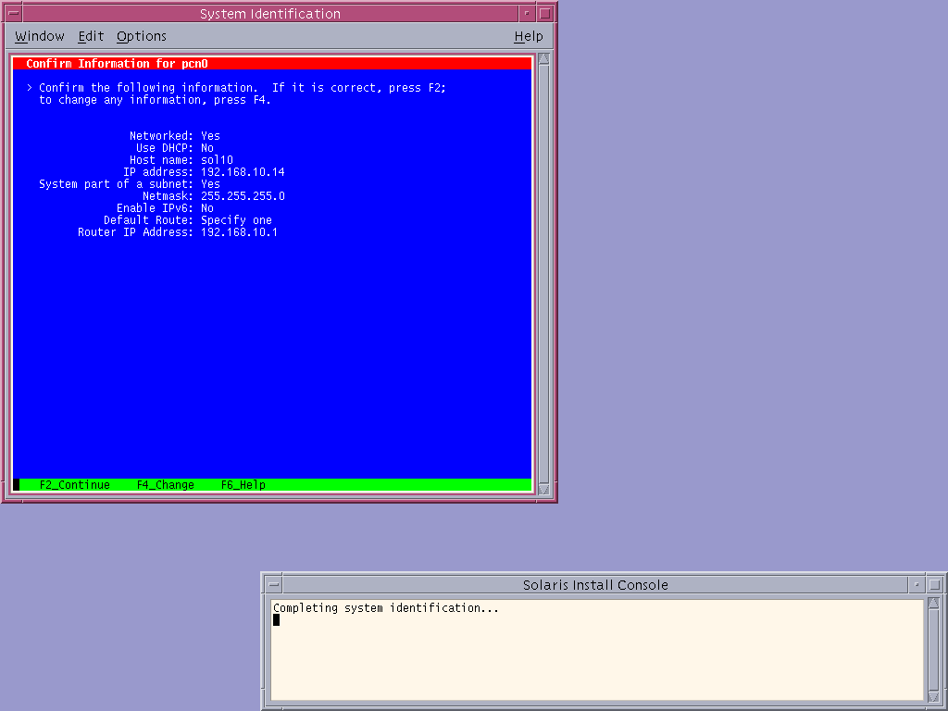
Task: Click the 'to change any information, press F4.' line
Action: pos(155,100)
